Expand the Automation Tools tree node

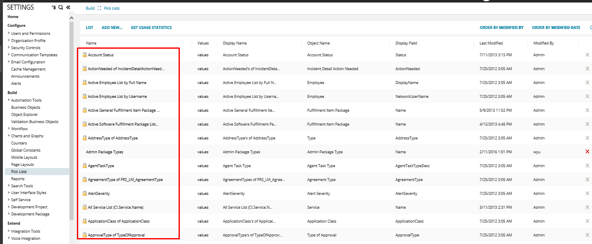click(x=9, y=100)
